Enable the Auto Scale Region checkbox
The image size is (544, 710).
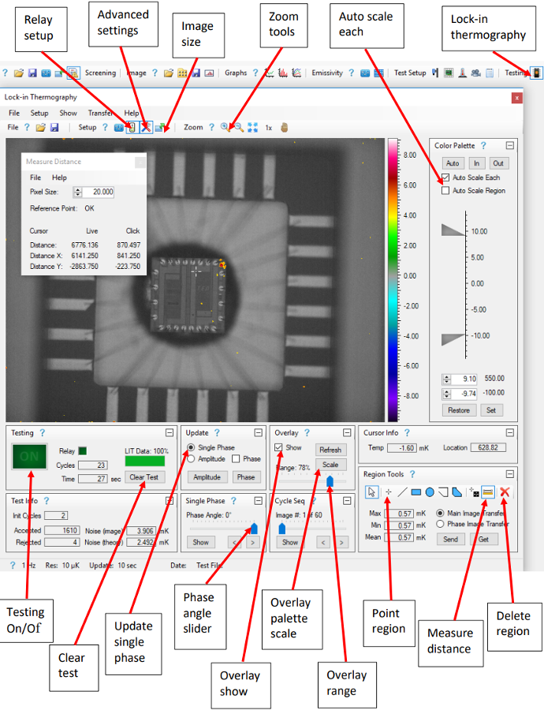click(x=446, y=191)
